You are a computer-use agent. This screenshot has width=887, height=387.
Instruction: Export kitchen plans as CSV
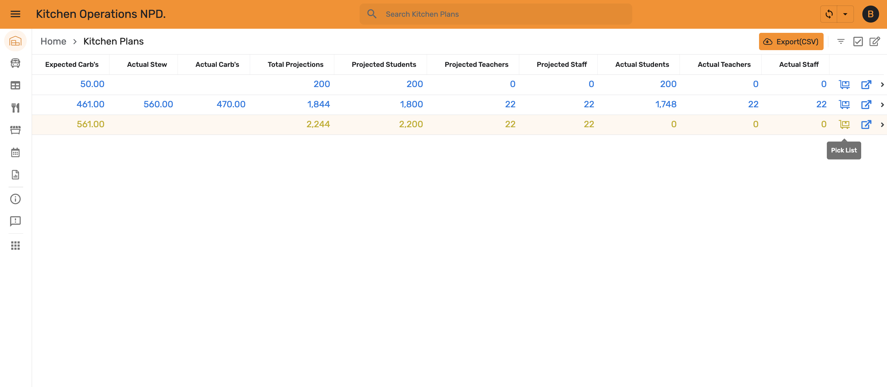(791, 41)
